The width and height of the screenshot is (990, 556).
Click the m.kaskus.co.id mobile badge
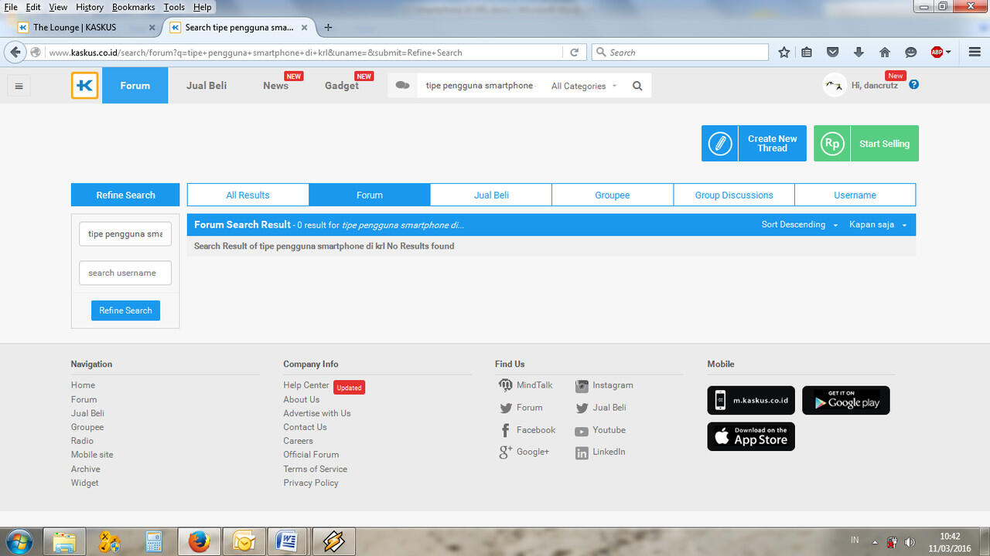pos(751,400)
